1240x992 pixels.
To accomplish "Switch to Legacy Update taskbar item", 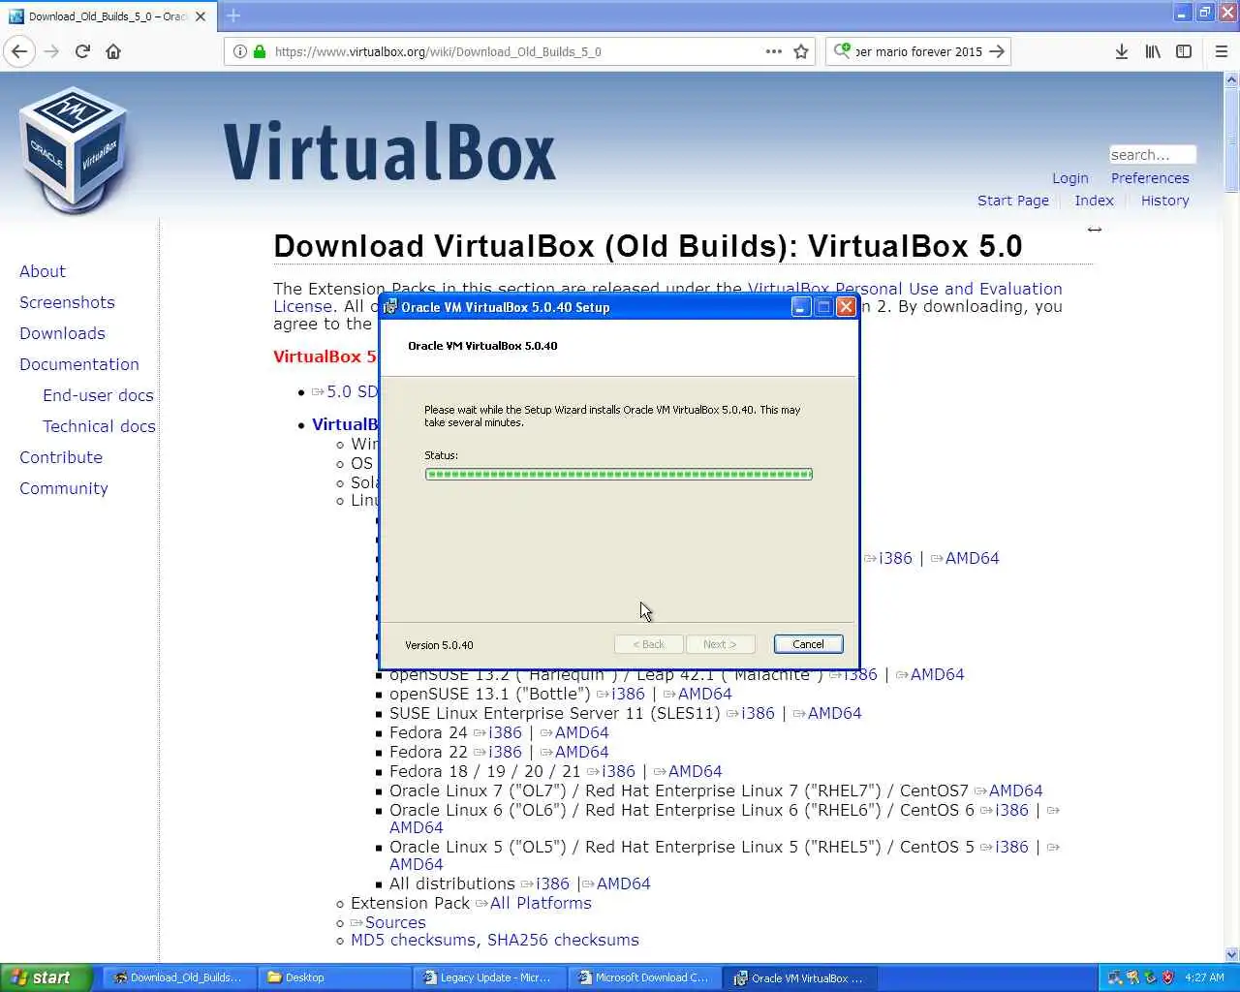I will (489, 977).
